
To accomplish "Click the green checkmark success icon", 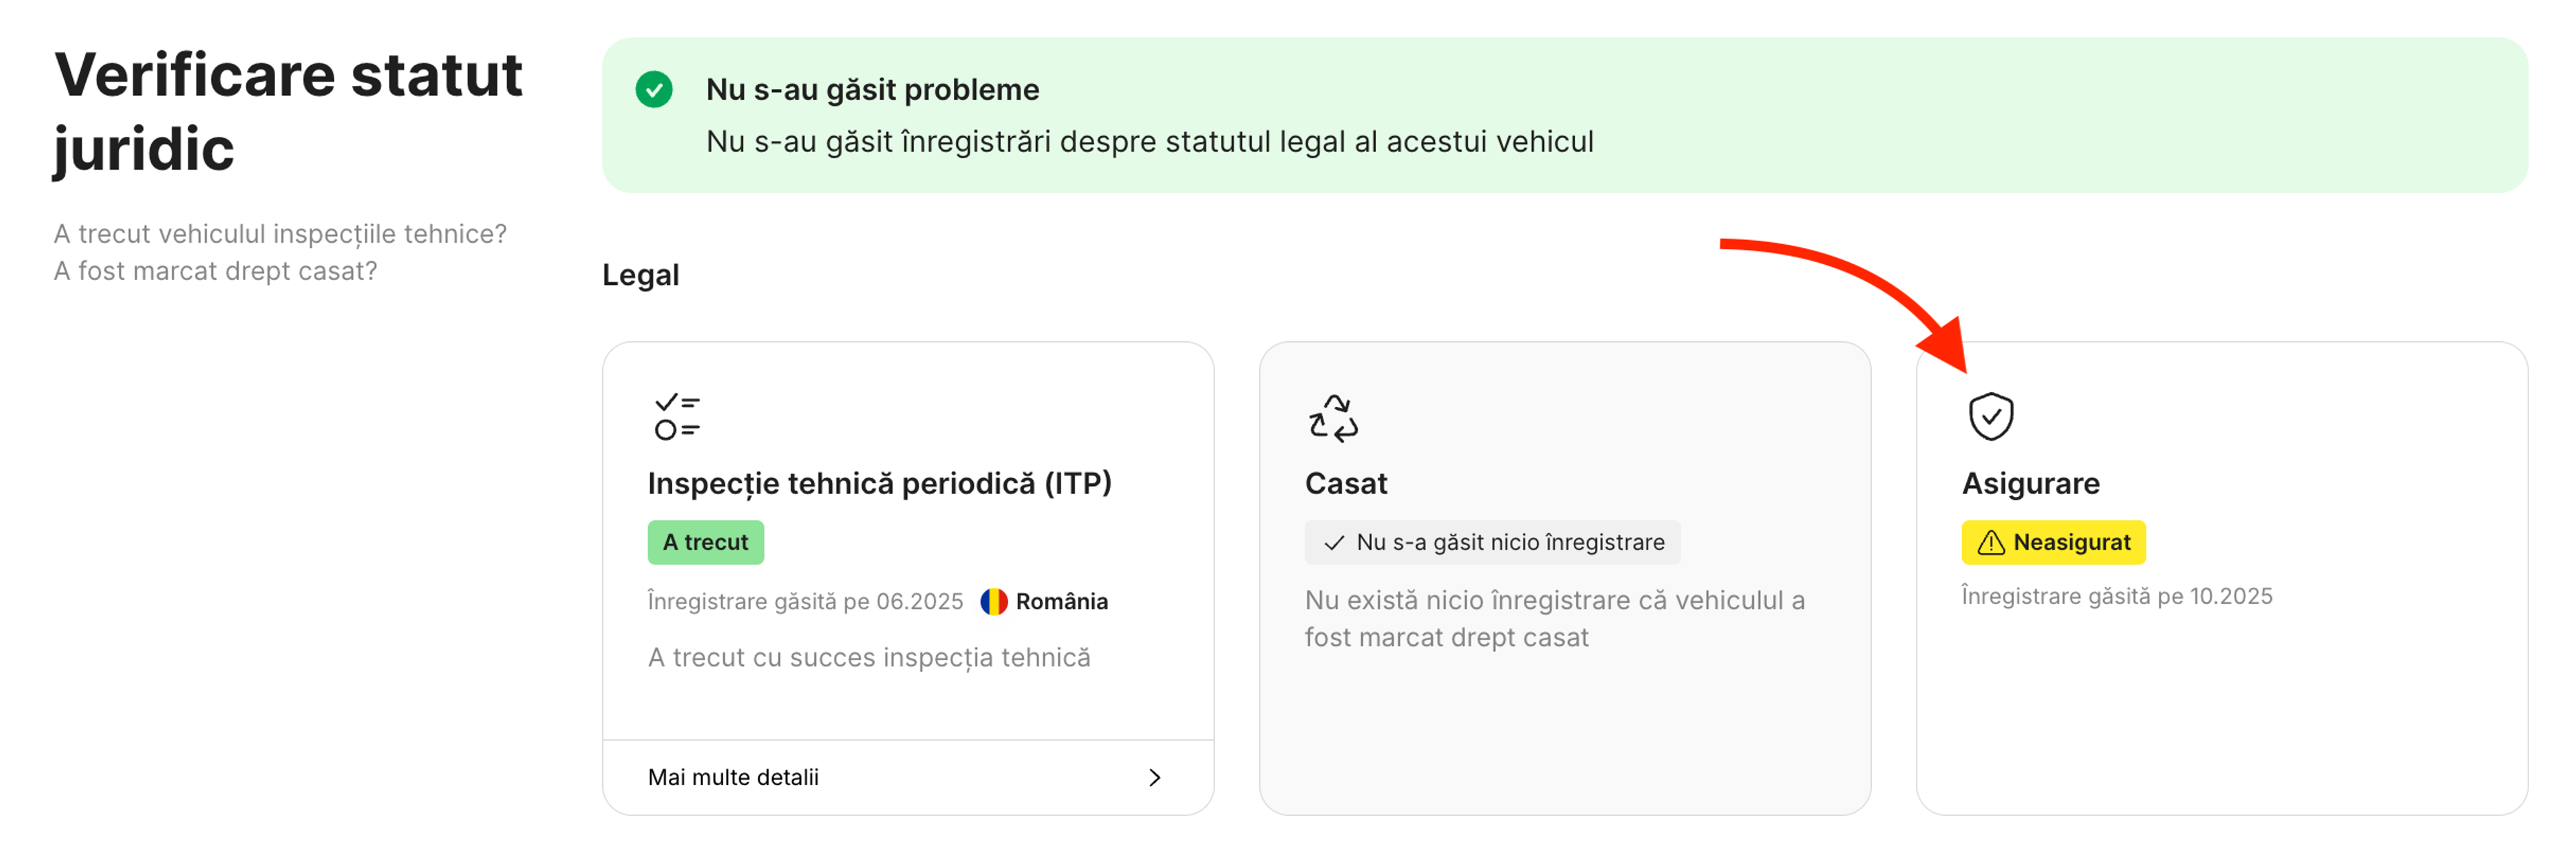I will [655, 91].
